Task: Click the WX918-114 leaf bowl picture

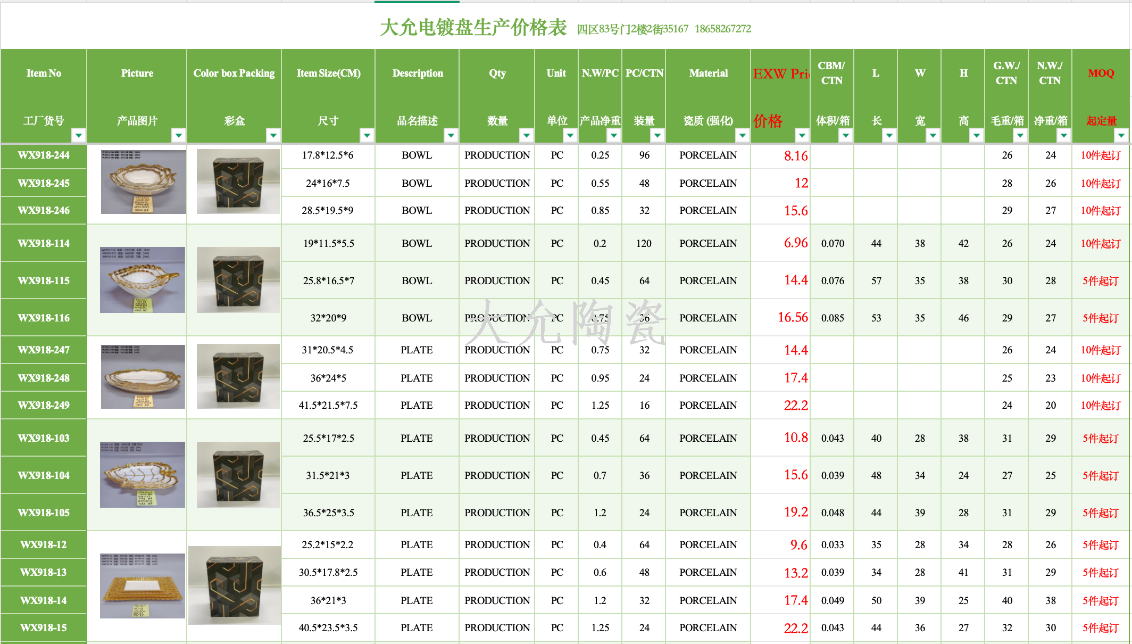Action: click(142, 279)
